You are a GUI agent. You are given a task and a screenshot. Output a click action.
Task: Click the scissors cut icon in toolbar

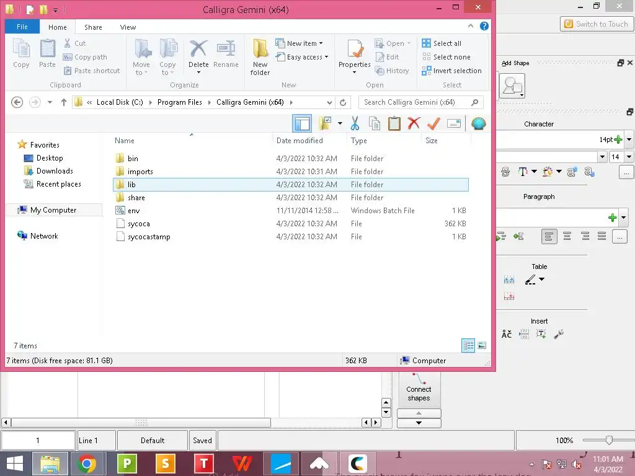click(355, 123)
